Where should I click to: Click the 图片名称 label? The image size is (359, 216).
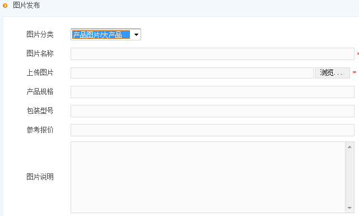pos(40,53)
